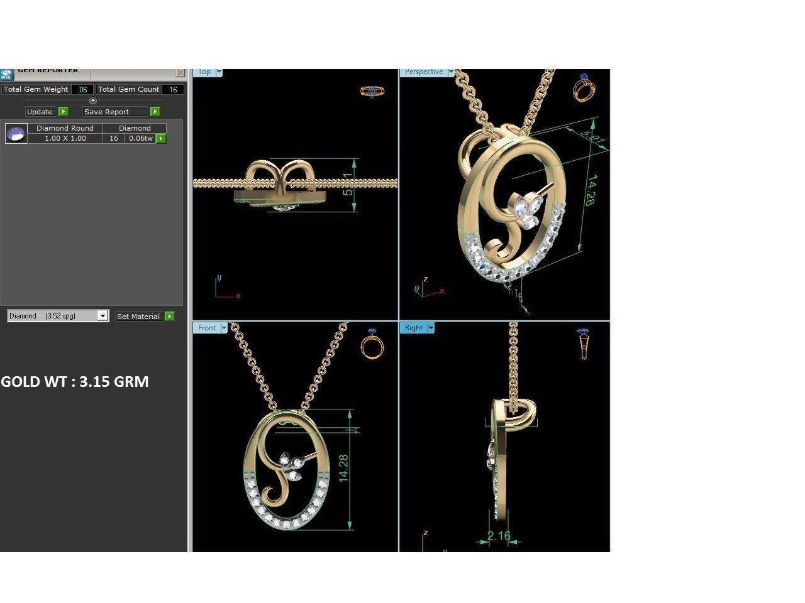Click the 'Total Gem Count' label
805x603 pixels.
(x=129, y=89)
